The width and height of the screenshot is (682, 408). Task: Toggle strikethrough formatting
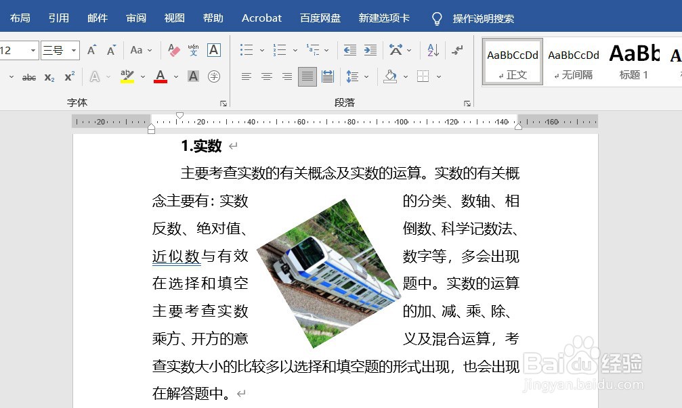pos(29,77)
